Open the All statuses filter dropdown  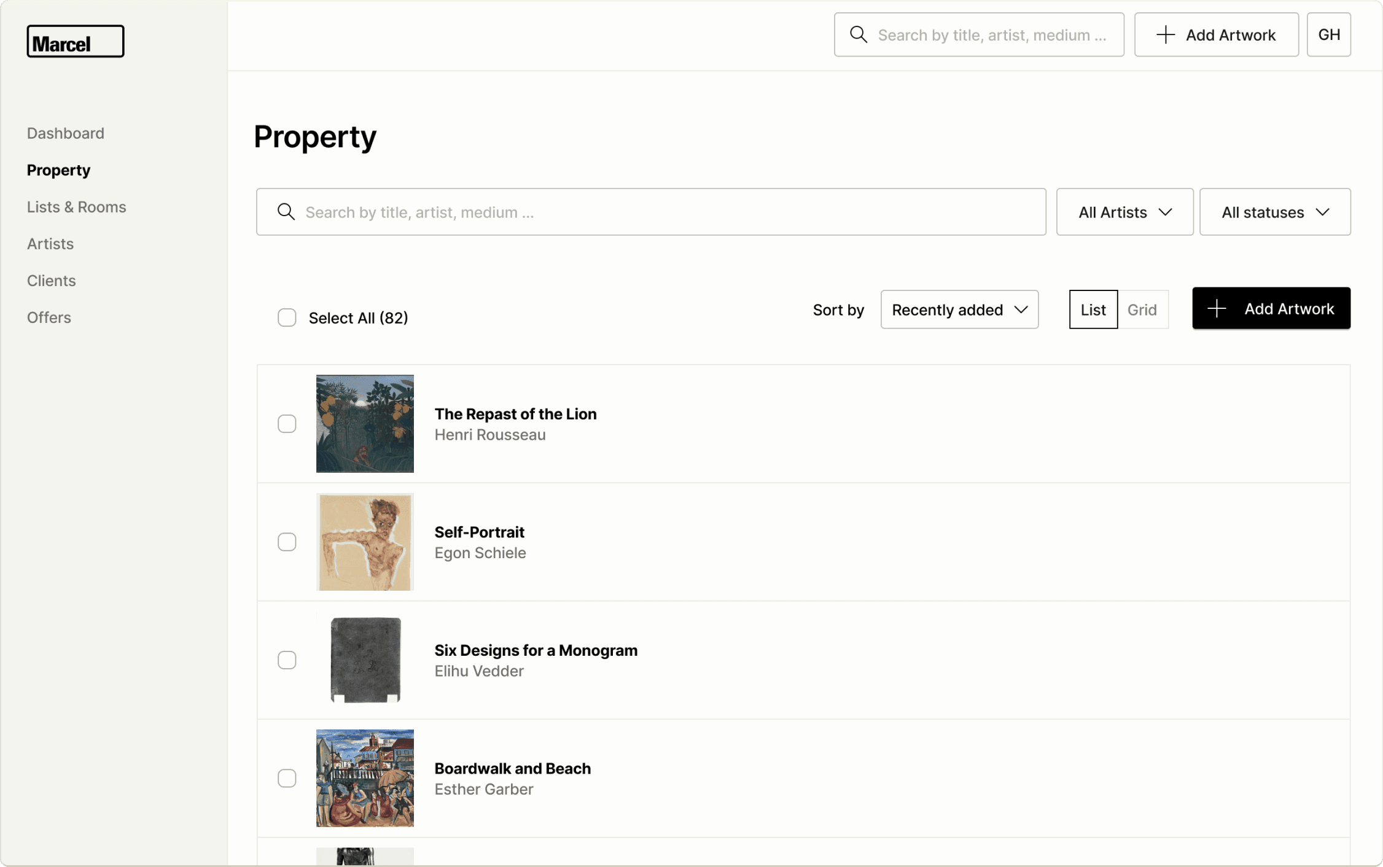click(1275, 212)
